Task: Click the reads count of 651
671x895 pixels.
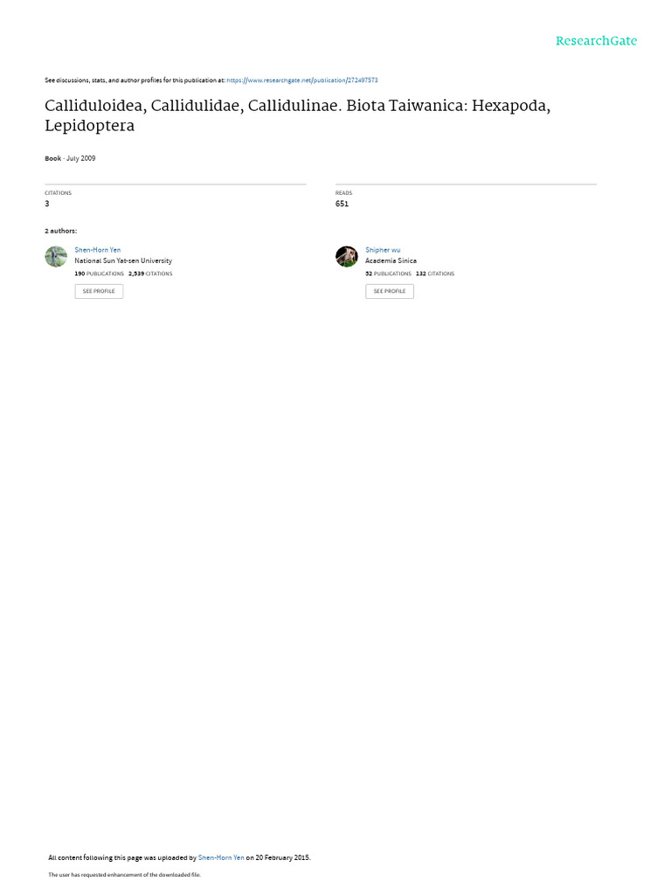Action: click(342, 204)
